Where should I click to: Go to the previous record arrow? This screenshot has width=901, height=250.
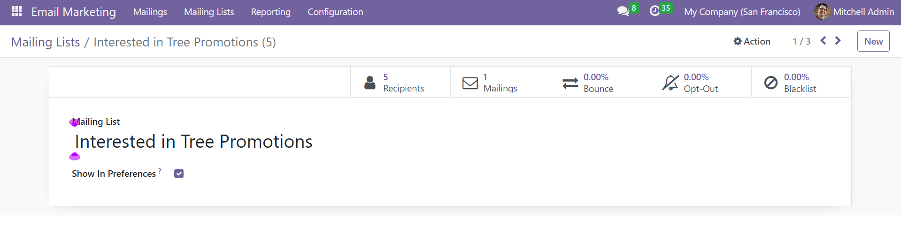[823, 41]
